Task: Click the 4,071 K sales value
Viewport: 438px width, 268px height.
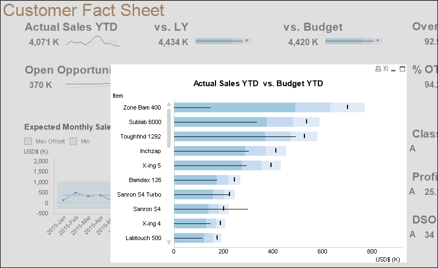Action: [x=44, y=42]
